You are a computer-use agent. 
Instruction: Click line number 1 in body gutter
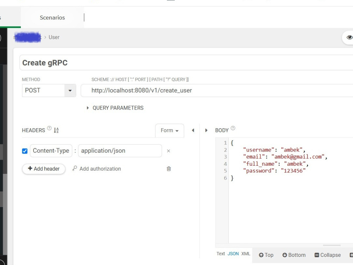click(225, 143)
